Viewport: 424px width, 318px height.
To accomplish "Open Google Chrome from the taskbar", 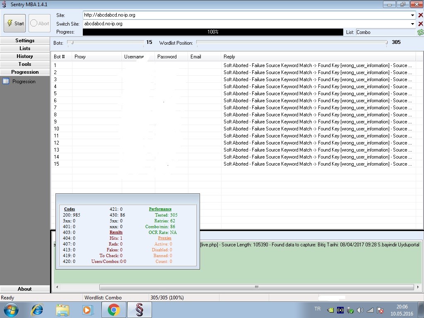I will (114, 310).
